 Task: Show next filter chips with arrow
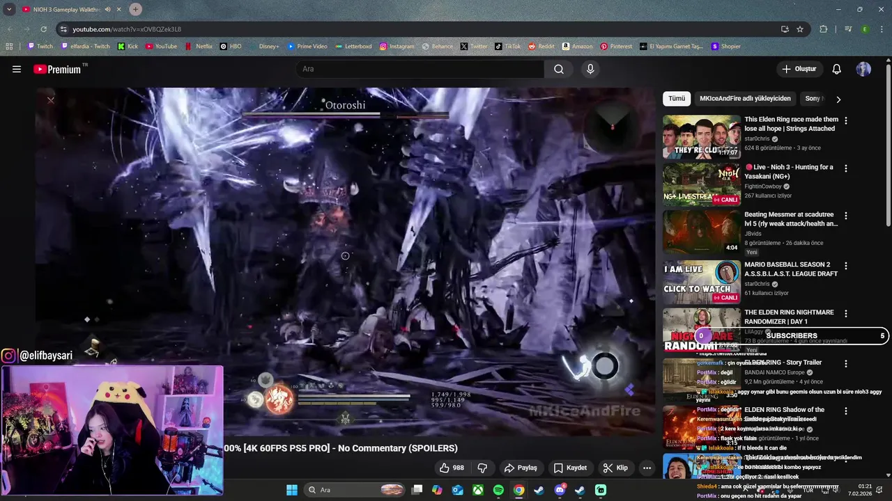838,99
